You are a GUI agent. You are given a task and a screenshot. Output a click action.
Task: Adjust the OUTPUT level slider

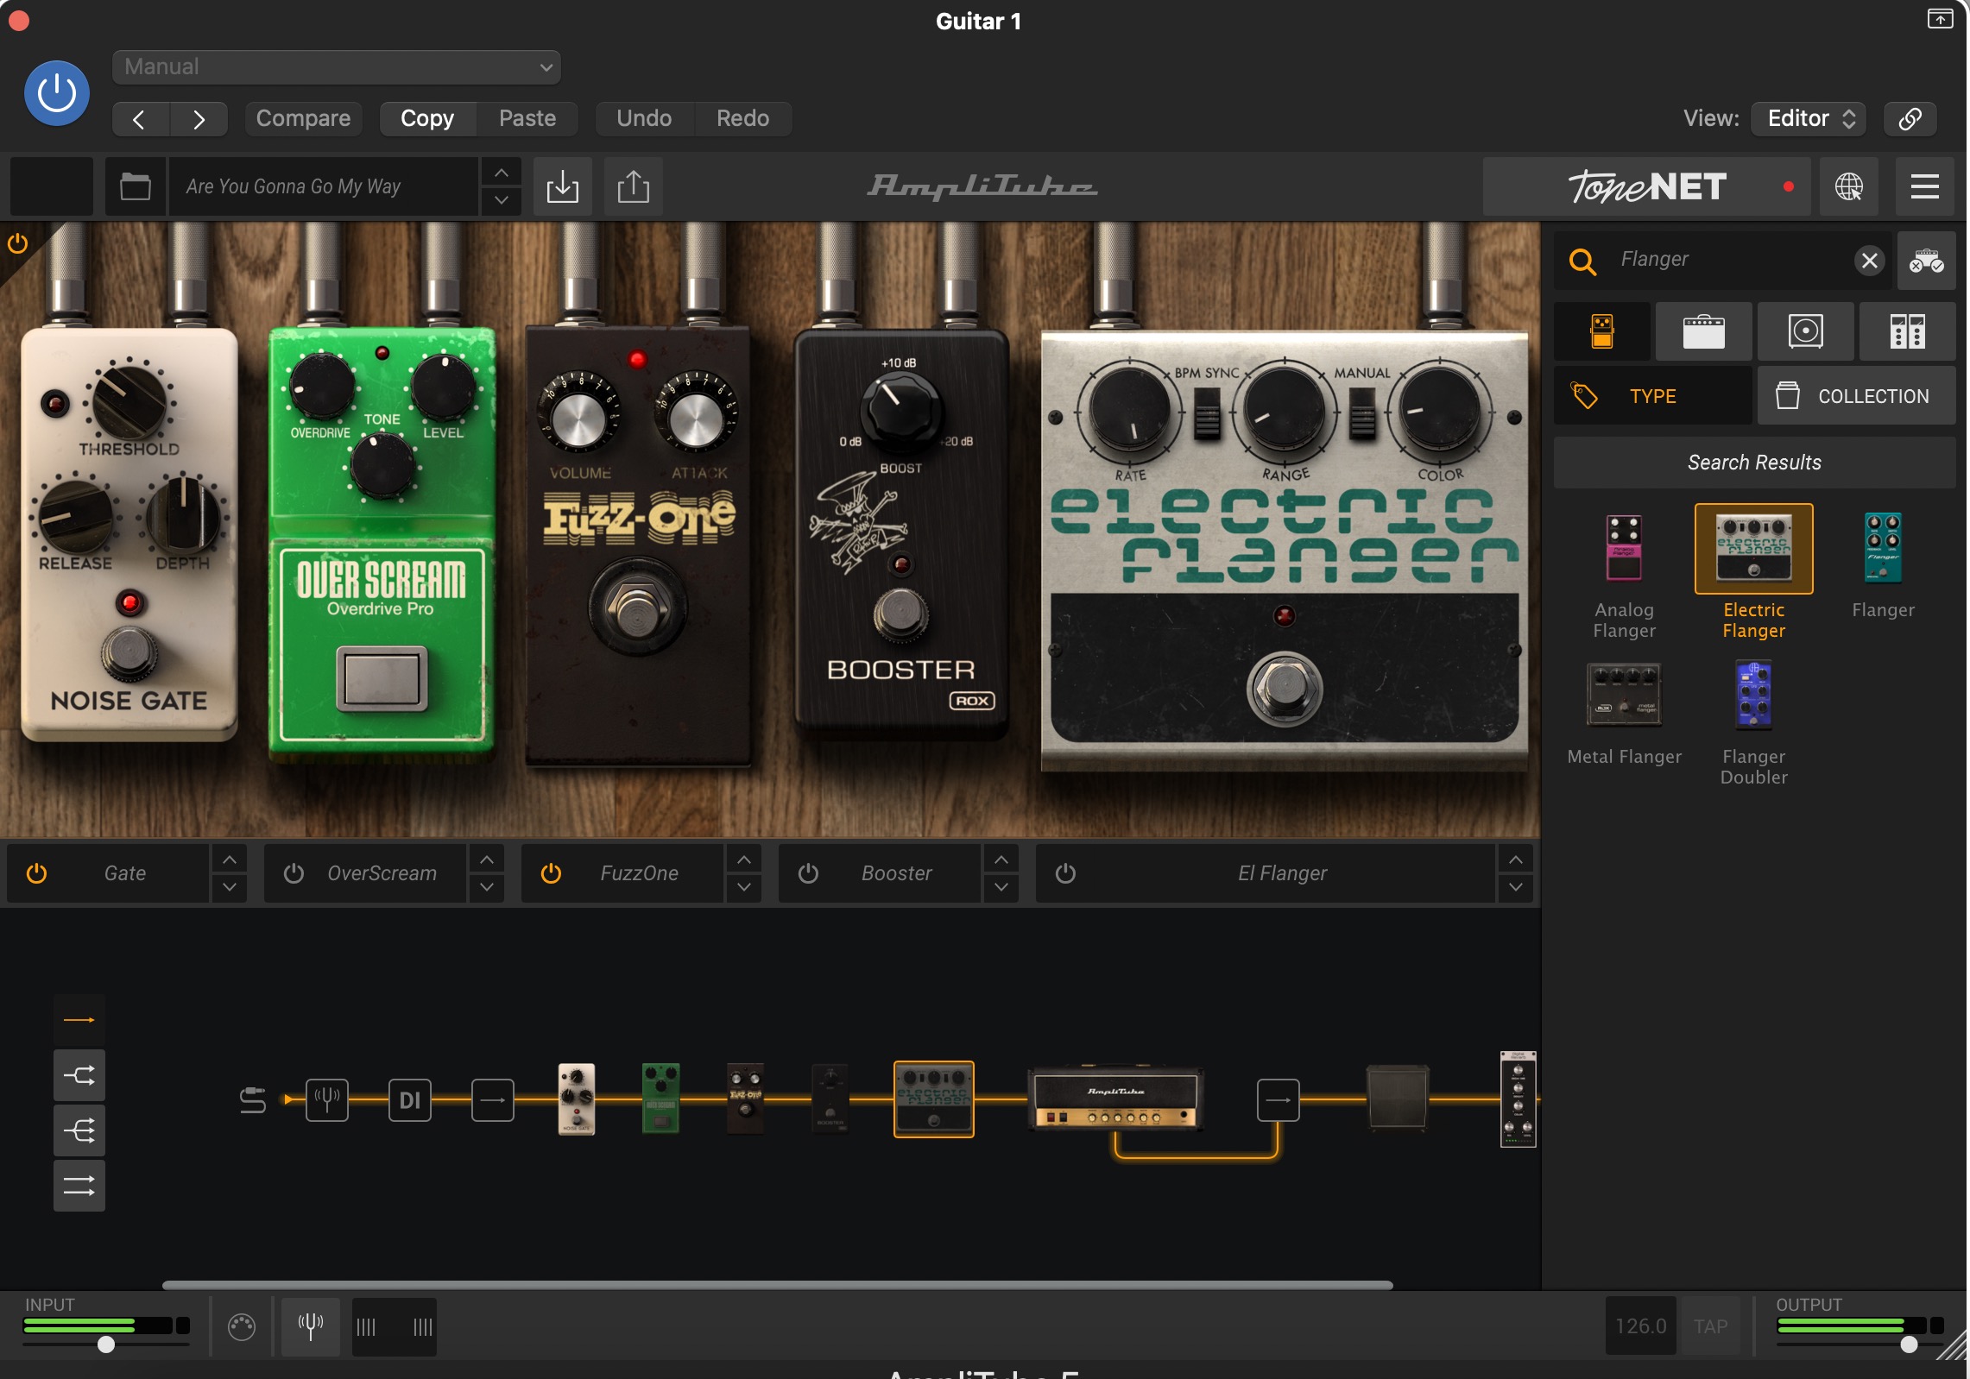1860,1344
